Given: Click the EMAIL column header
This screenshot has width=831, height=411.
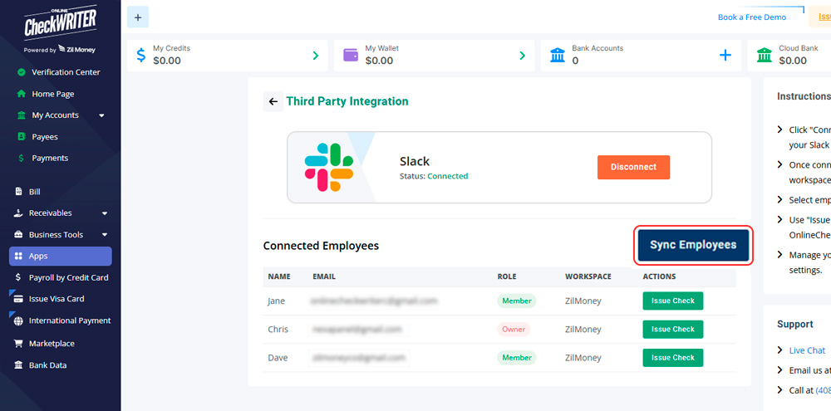Looking at the screenshot, I should 324,276.
